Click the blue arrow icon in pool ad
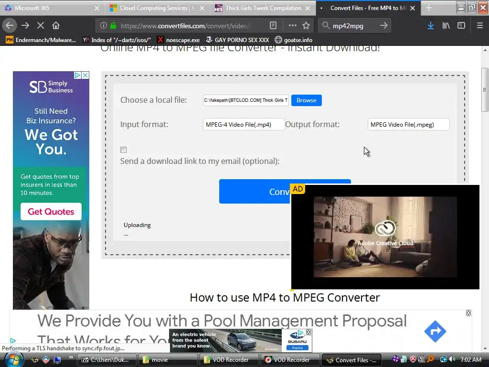The width and height of the screenshot is (489, 367). tap(435, 332)
